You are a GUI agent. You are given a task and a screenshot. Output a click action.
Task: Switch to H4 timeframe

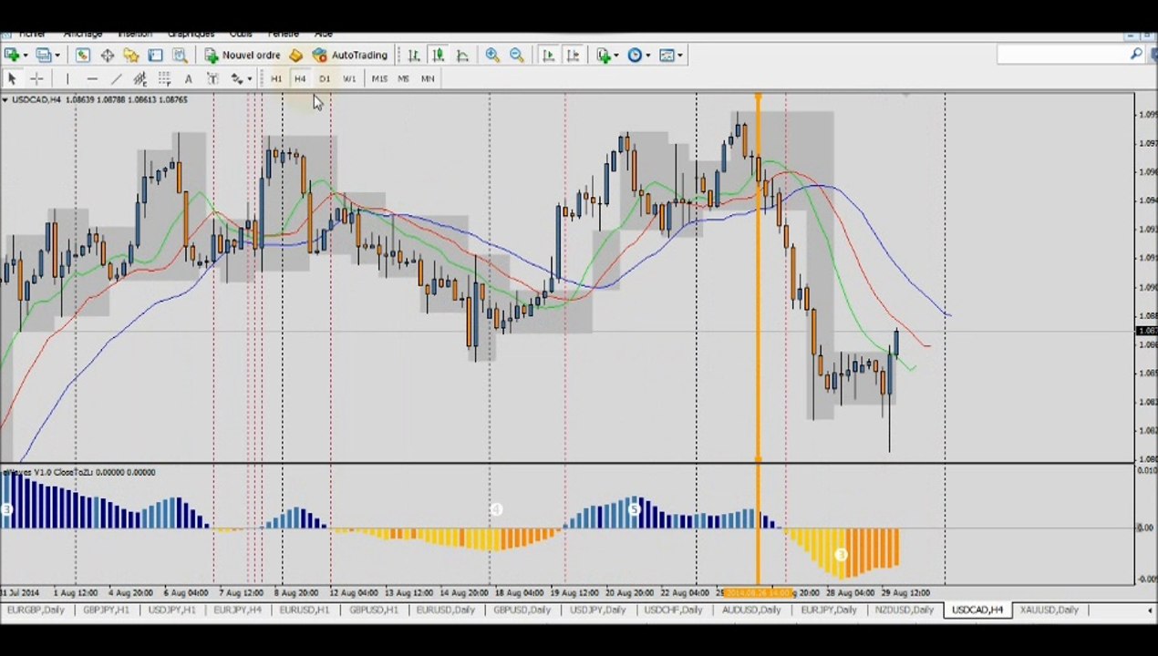click(300, 79)
